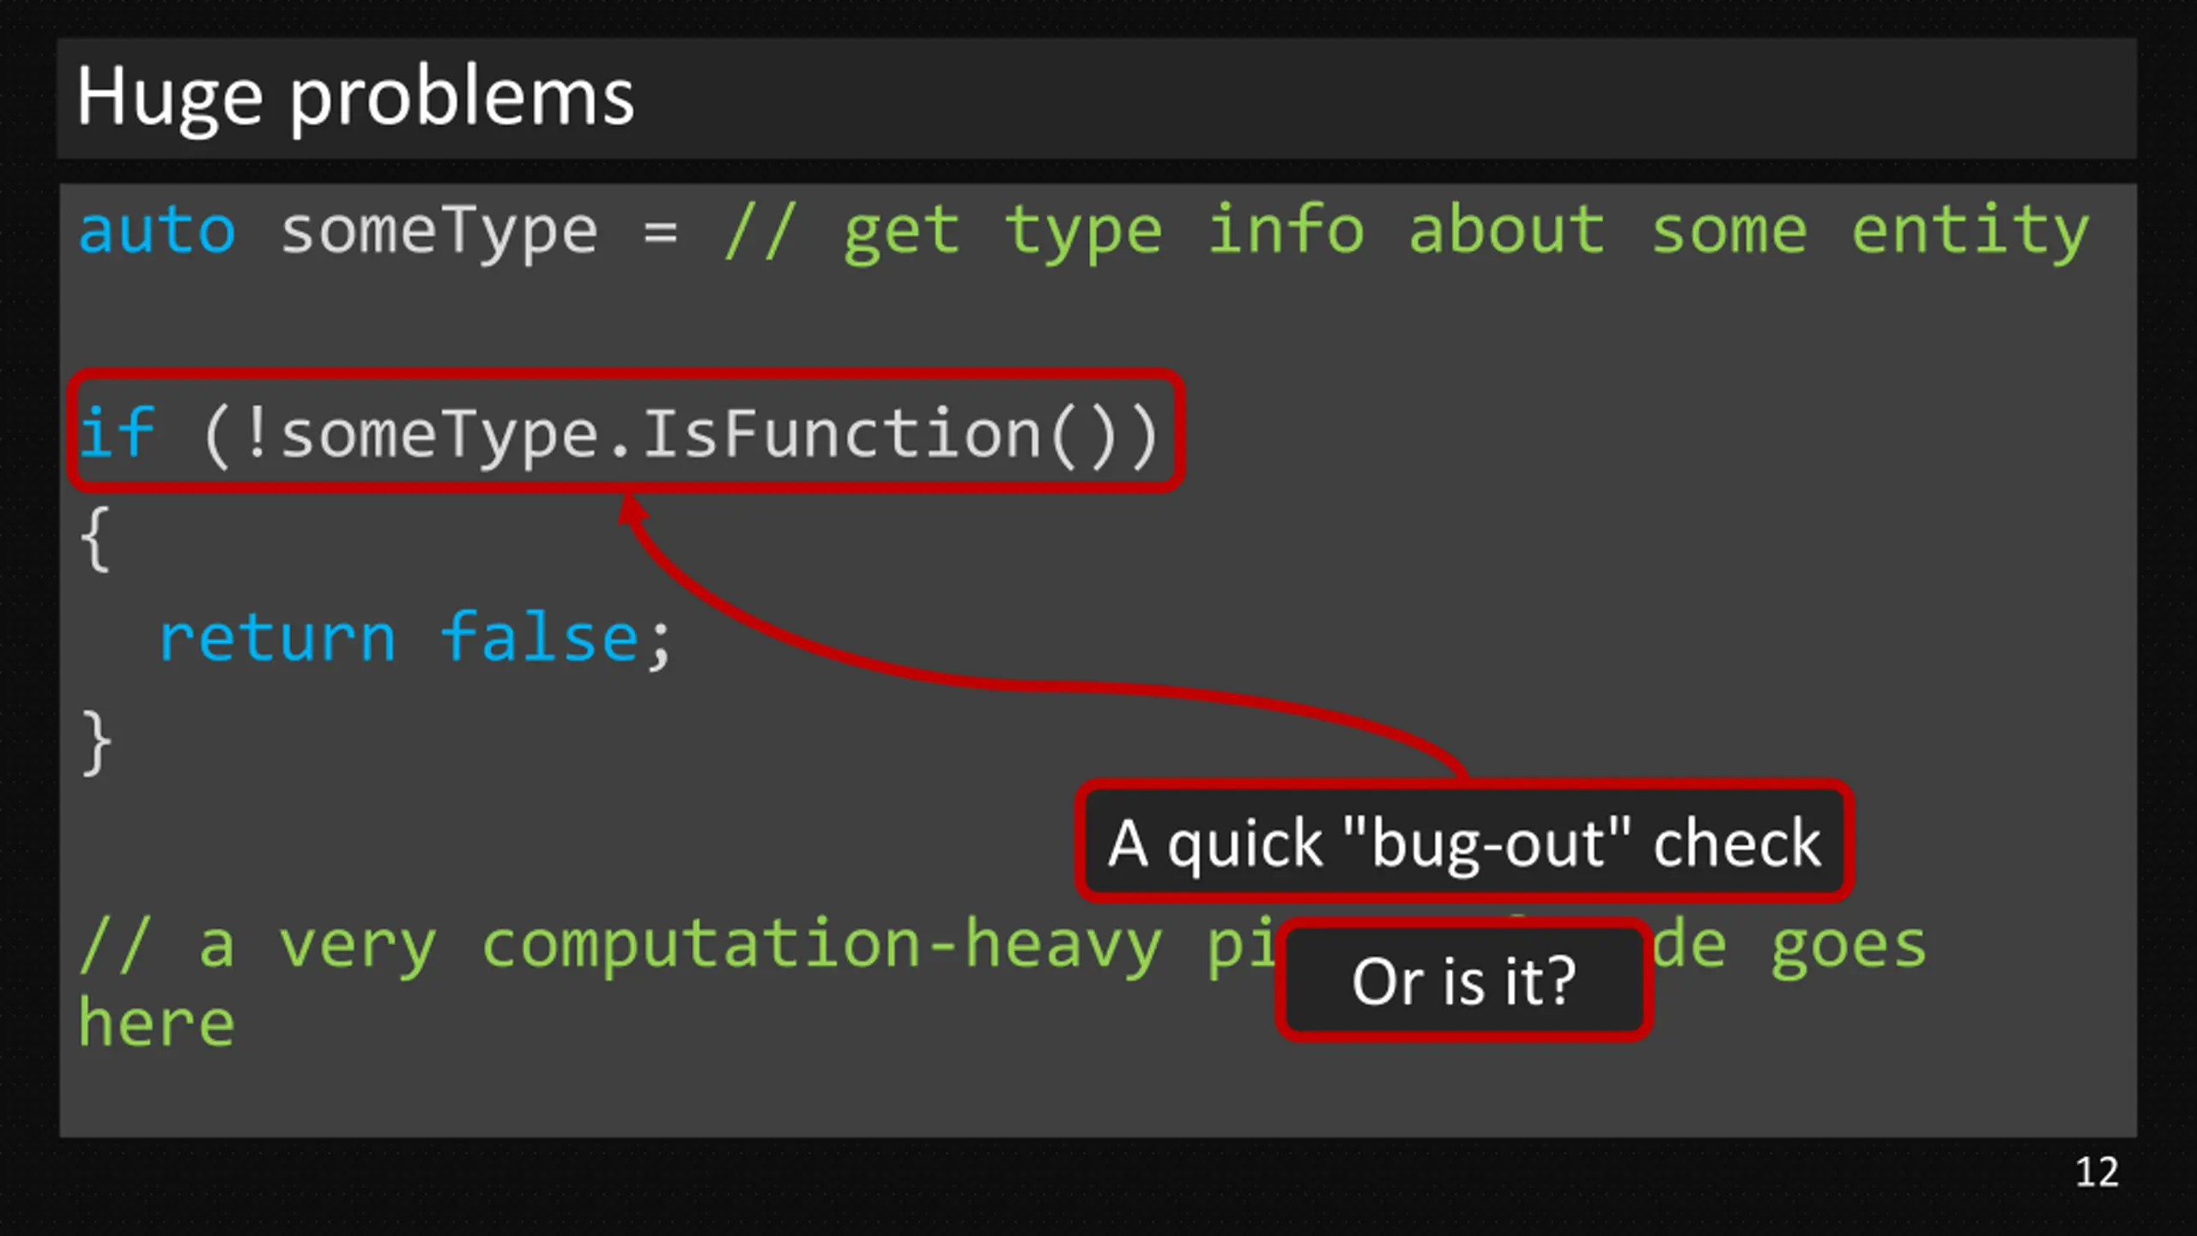This screenshot has height=1236, width=2197.
Task: Click slide number 12
Action: (2097, 1172)
